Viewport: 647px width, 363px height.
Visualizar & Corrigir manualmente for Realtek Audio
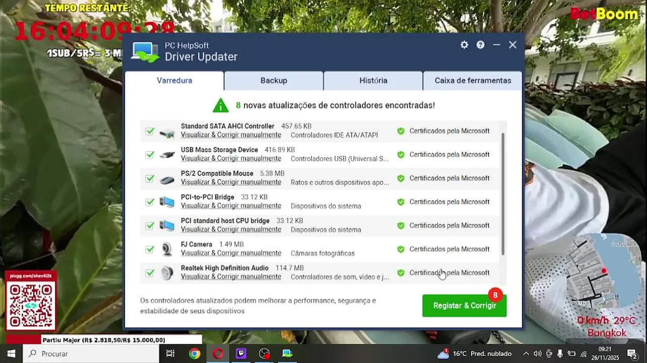pyautogui.click(x=231, y=277)
